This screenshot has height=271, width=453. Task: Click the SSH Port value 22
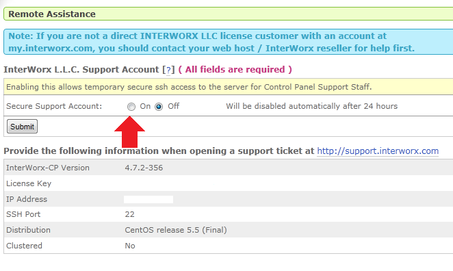130,214
